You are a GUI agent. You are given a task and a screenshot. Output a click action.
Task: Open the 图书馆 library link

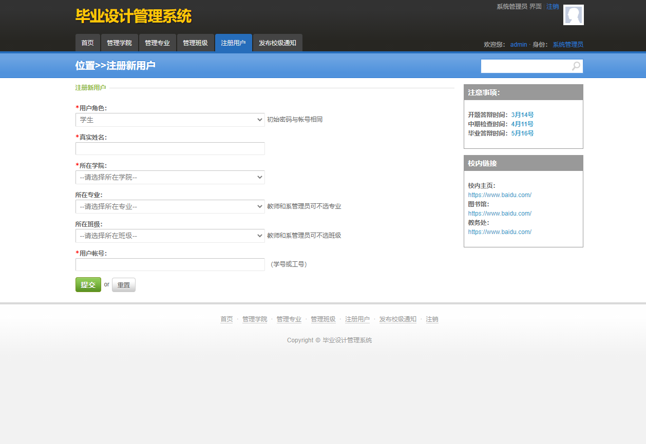(499, 213)
